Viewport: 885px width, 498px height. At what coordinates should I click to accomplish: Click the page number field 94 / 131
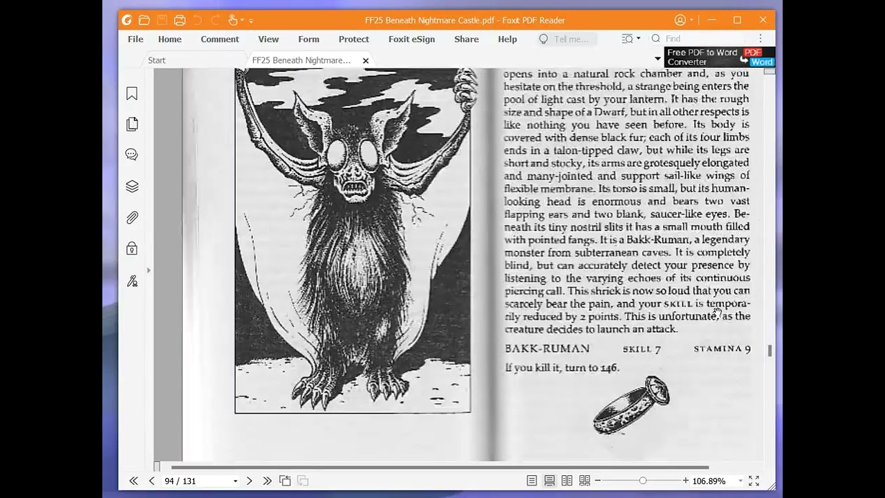click(x=196, y=481)
